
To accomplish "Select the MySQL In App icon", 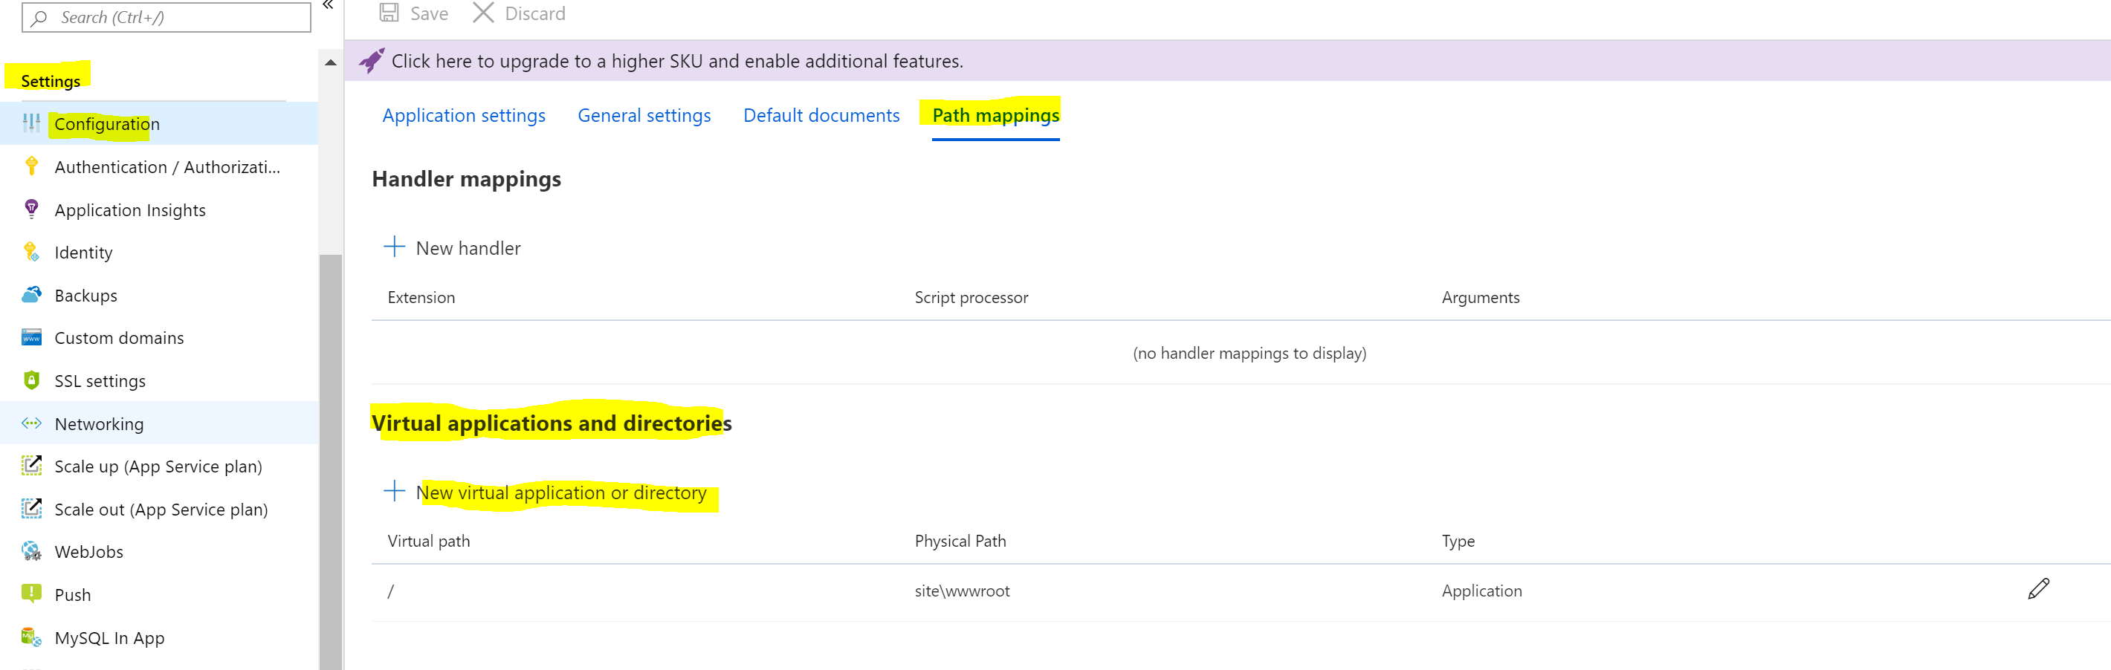I will click(31, 637).
